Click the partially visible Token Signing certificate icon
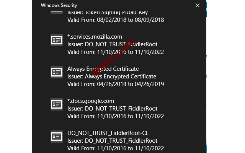This screenshot has height=153, width=245. (57, 13)
